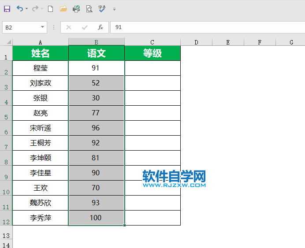Select row 9 header
Image resolution: width=305 pixels, height=248 pixels.
coord(6,173)
